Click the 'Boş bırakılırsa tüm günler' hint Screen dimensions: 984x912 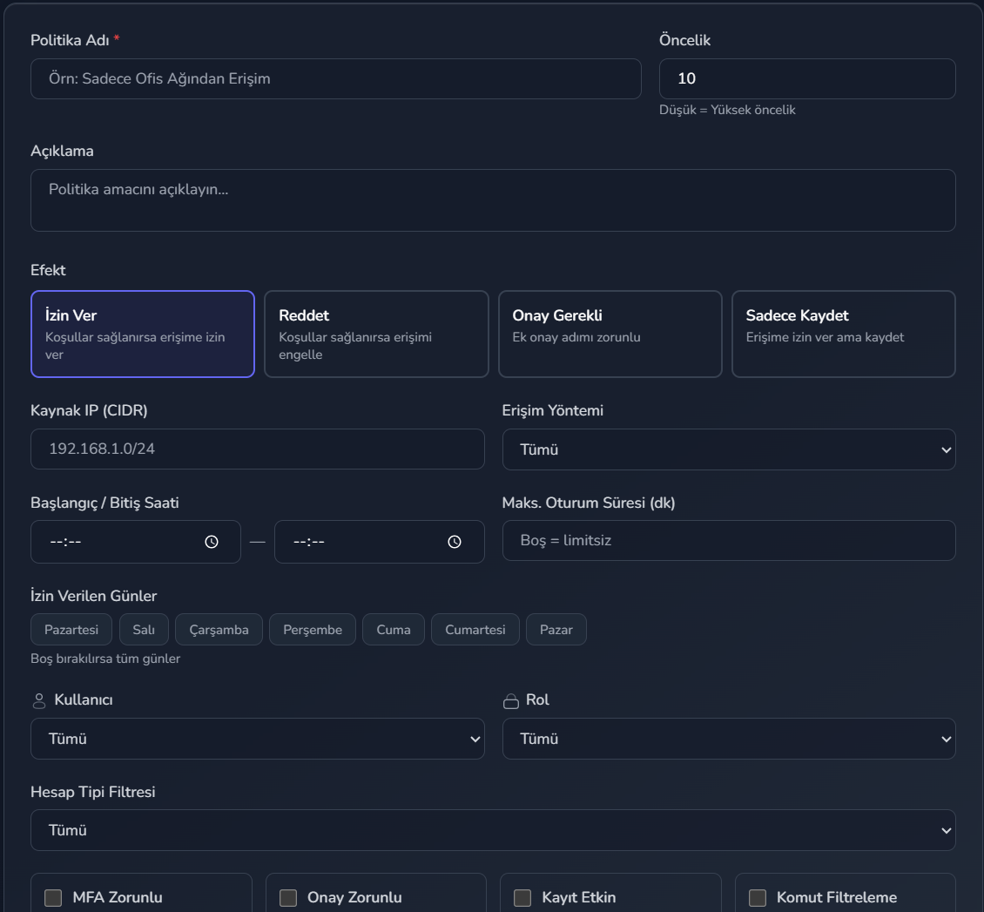click(x=105, y=659)
